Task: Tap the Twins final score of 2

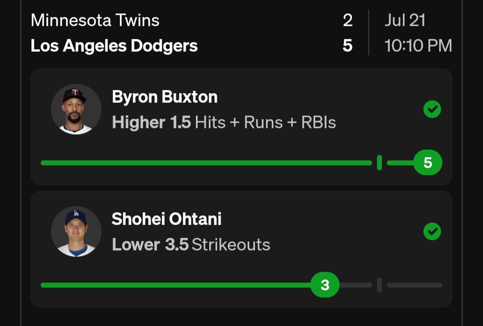Action: click(x=347, y=20)
